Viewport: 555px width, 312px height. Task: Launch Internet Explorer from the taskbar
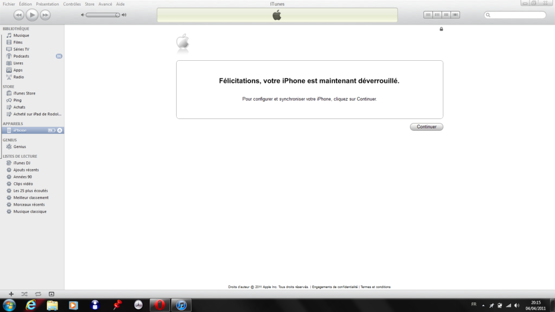(x=31, y=305)
